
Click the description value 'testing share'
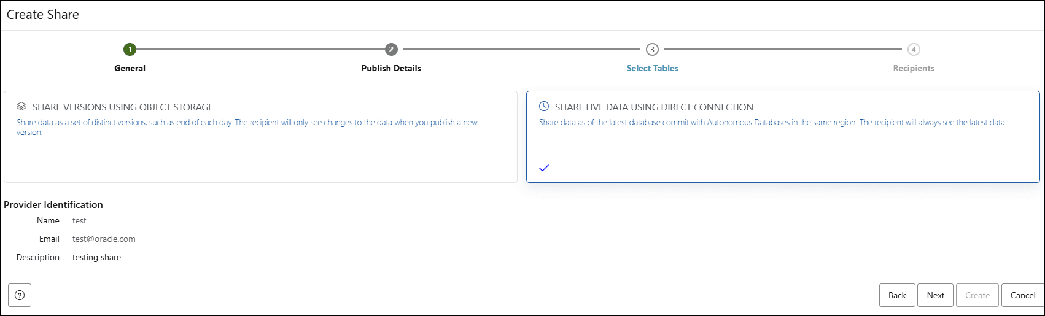pos(96,257)
